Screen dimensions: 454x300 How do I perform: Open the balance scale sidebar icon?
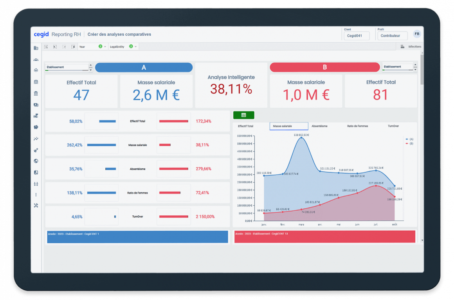(36, 82)
